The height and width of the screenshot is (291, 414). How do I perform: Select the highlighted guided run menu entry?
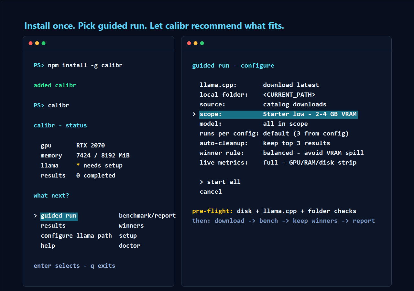pos(59,216)
